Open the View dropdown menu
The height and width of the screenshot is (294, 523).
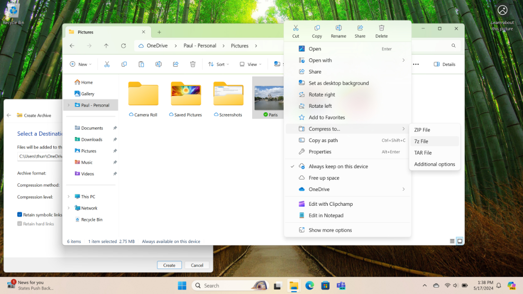coord(250,64)
